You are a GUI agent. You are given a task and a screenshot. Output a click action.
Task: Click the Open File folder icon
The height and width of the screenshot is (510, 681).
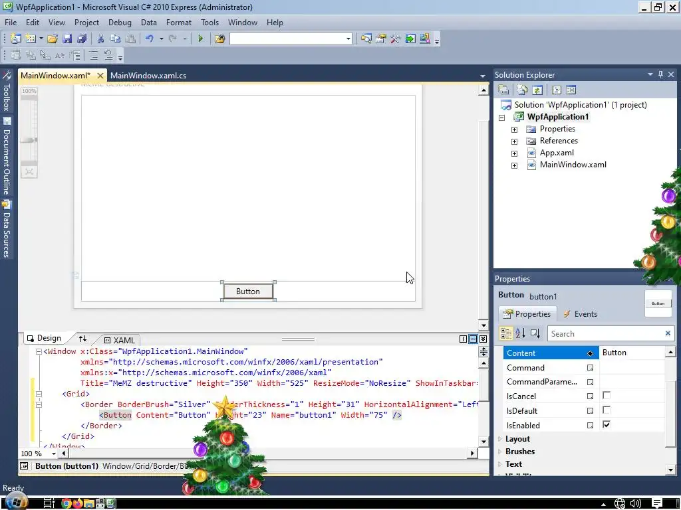[52, 39]
